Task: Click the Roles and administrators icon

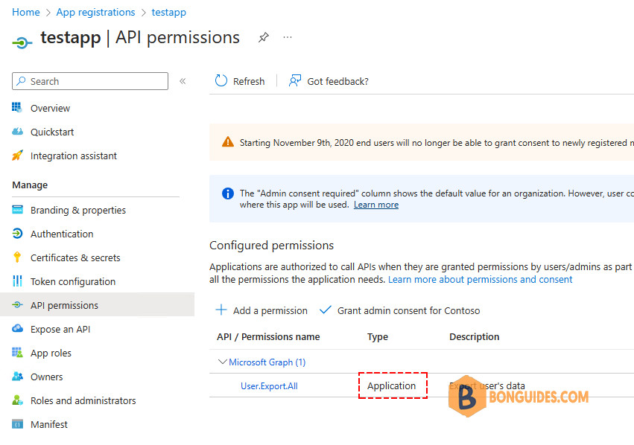Action: click(17, 400)
